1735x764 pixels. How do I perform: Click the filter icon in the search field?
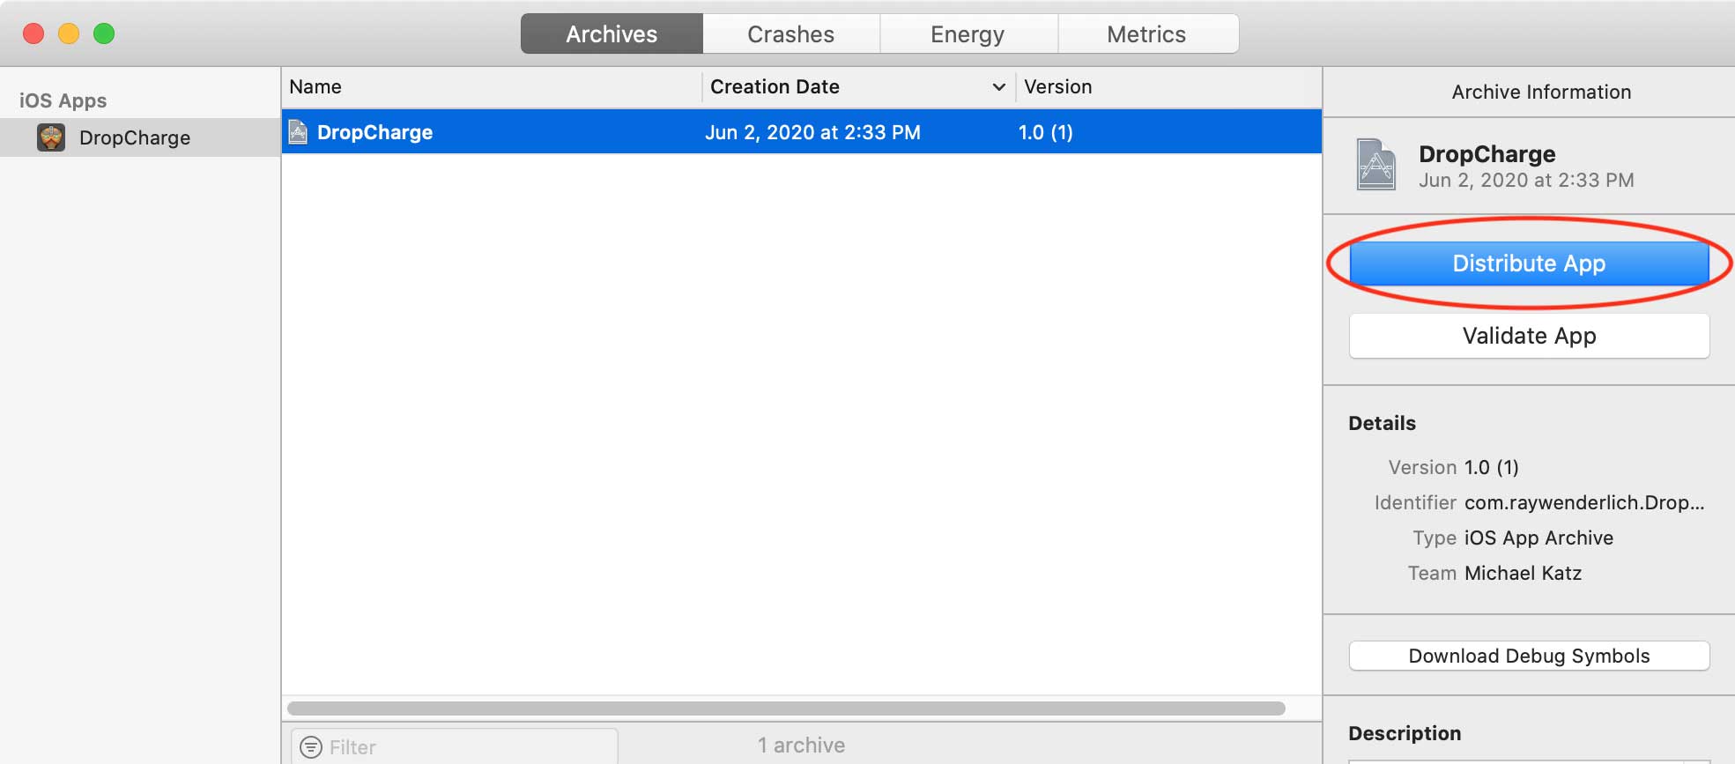click(x=311, y=747)
